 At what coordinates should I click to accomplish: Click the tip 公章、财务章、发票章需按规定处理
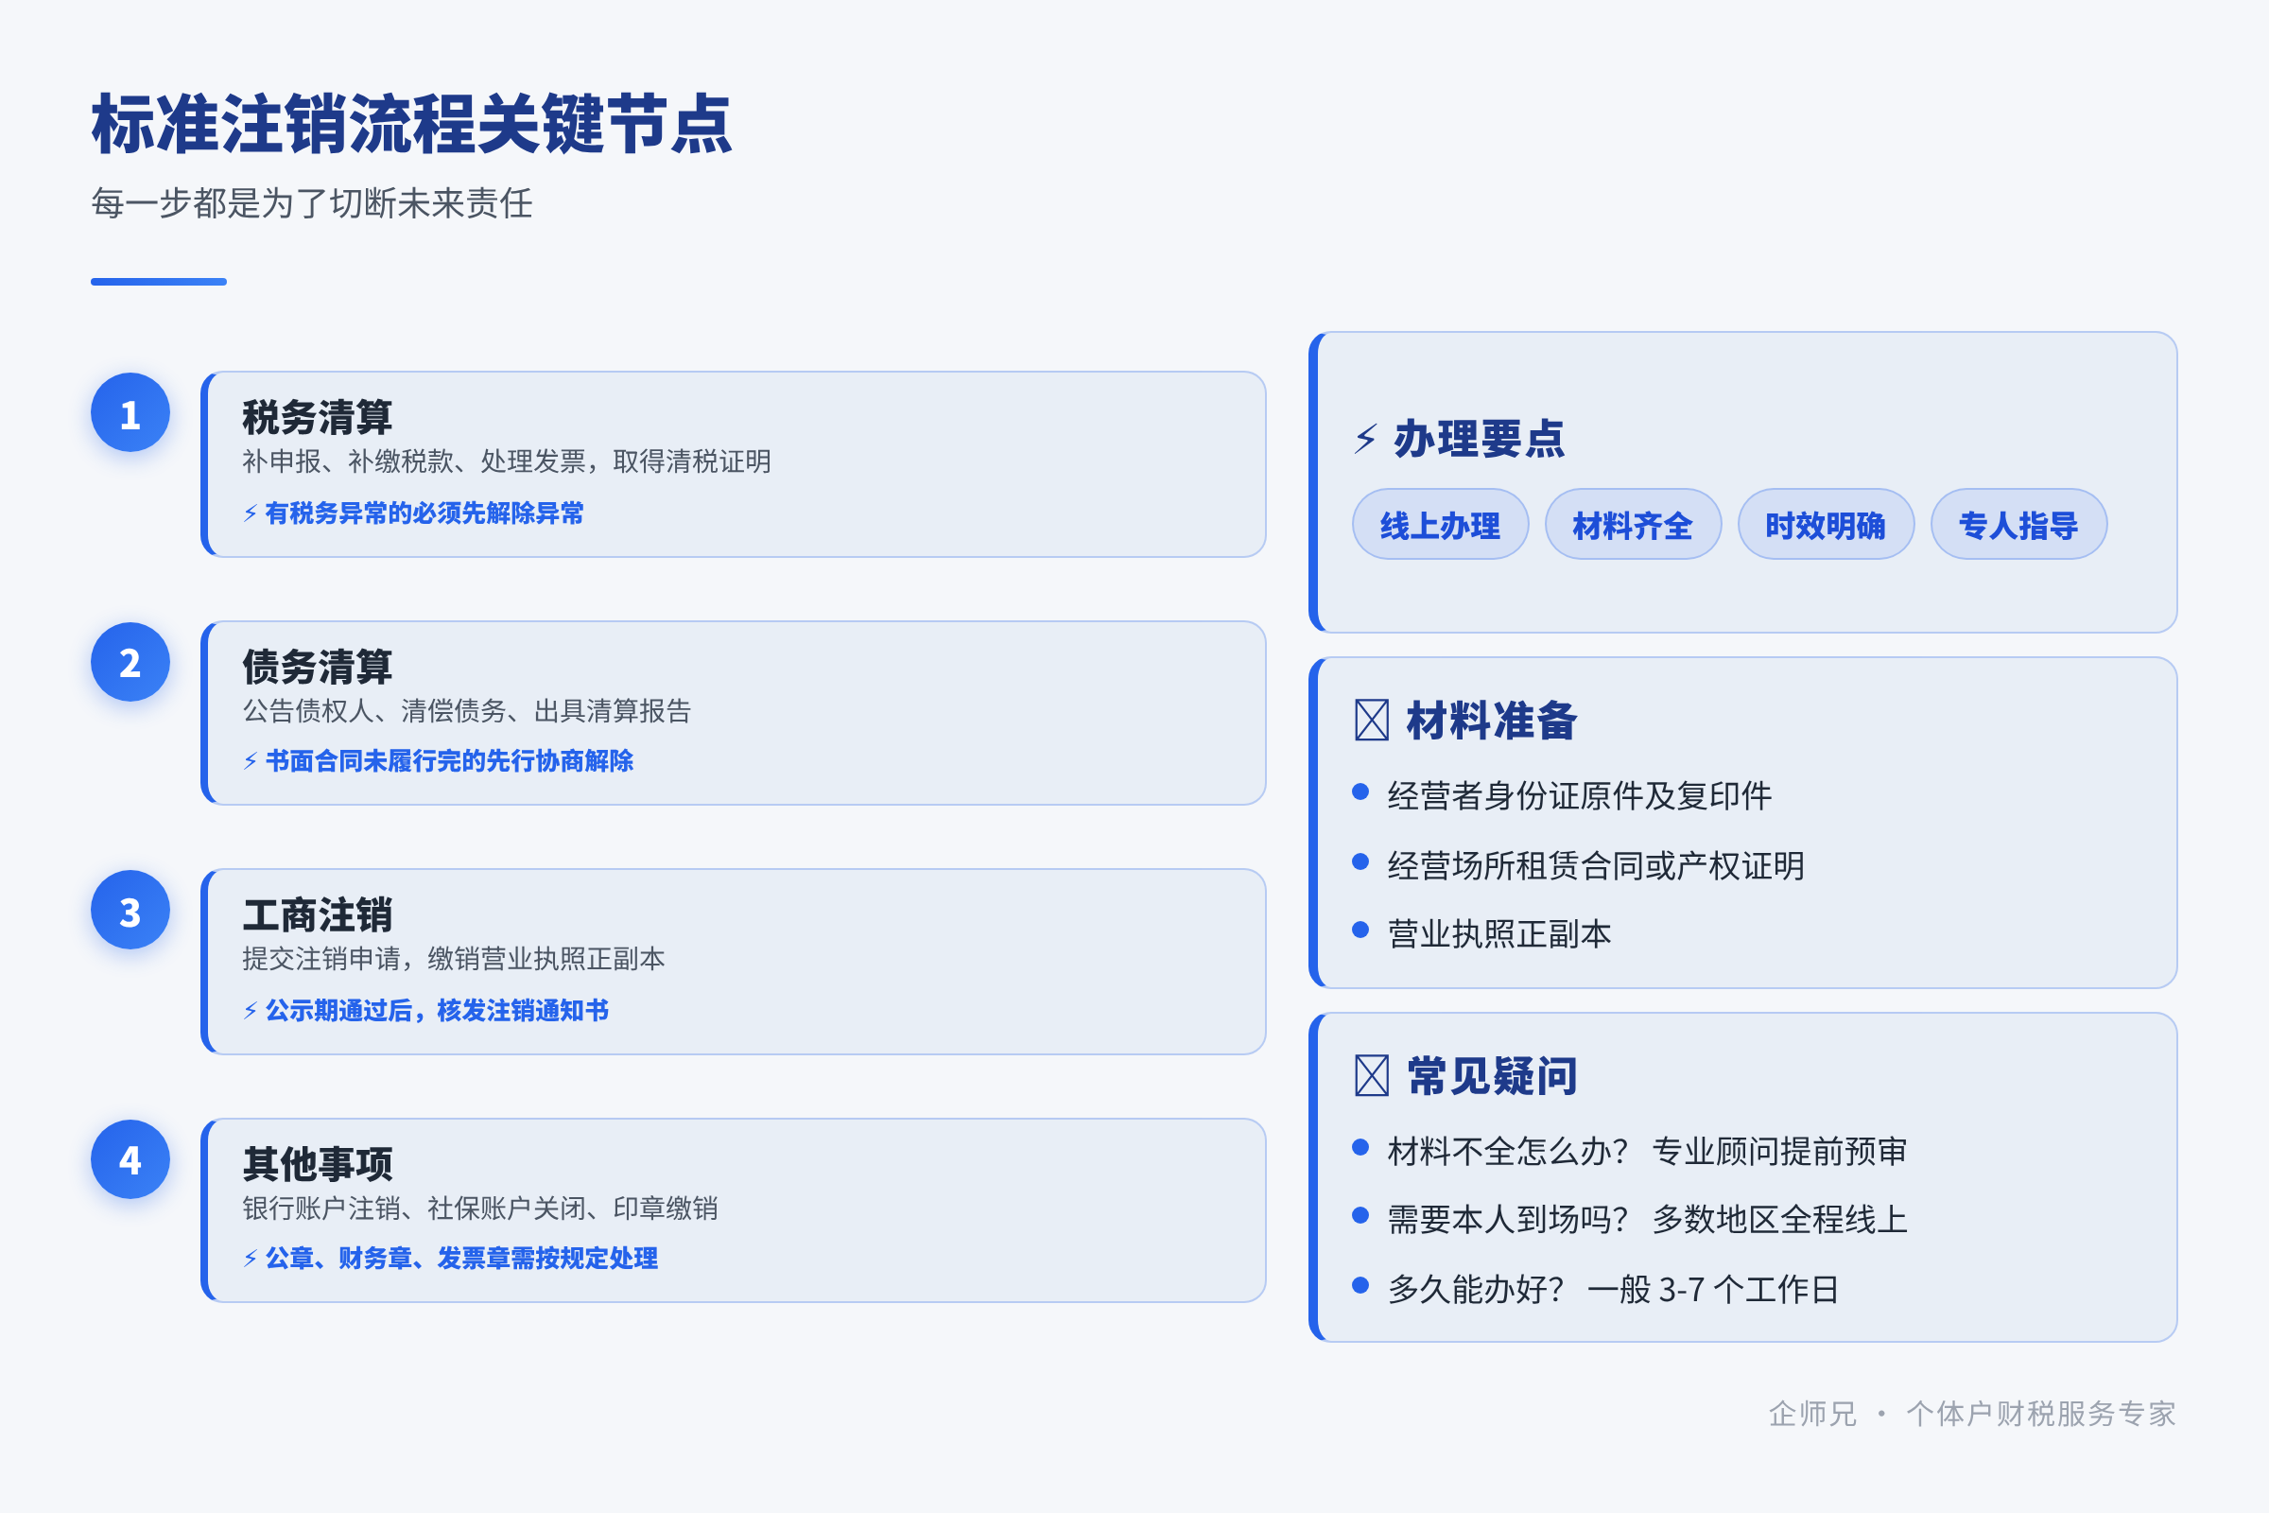(x=461, y=1259)
